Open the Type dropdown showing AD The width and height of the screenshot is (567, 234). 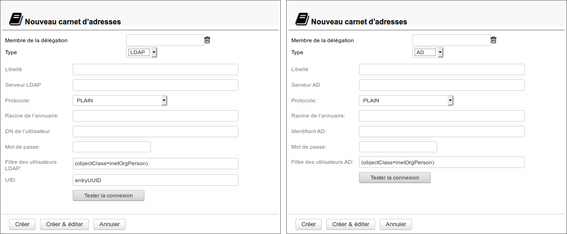coord(428,53)
